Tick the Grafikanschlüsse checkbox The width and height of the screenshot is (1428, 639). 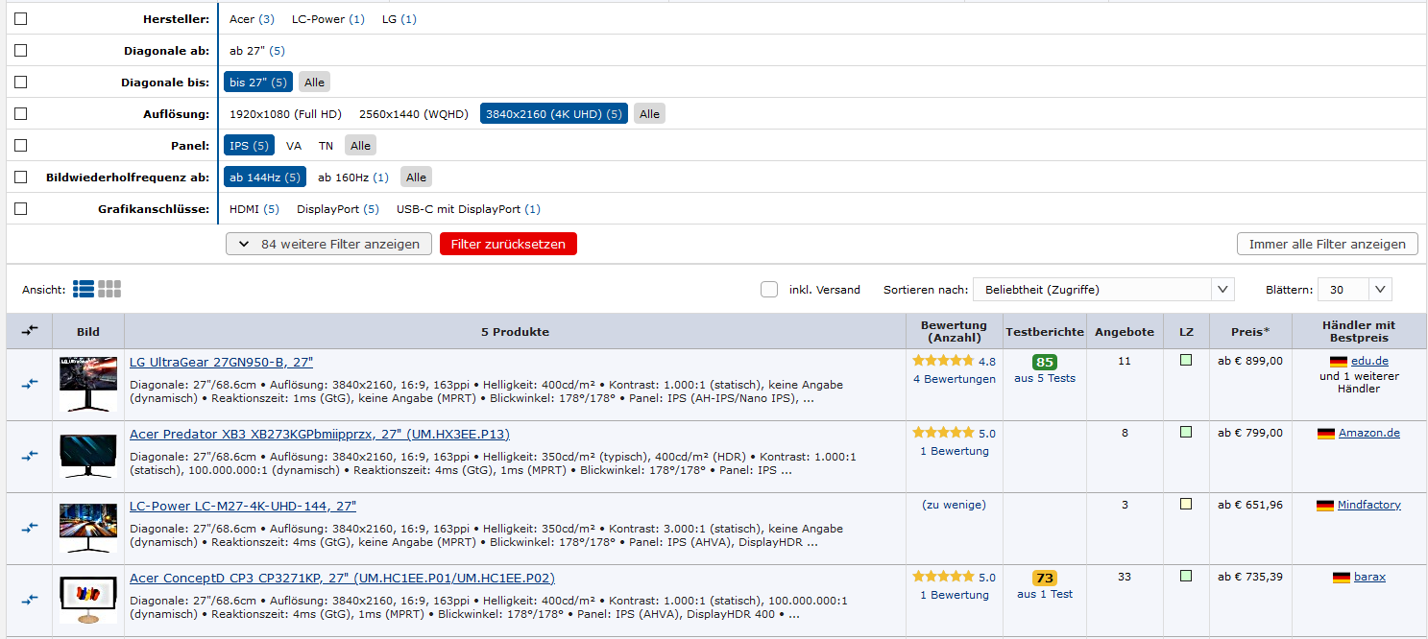pos(21,209)
